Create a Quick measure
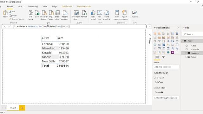Viewport: 203px width, 114px height. tap(125, 15)
